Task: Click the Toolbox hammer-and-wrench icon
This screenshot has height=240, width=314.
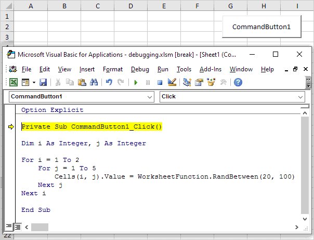Action: (x=223, y=82)
